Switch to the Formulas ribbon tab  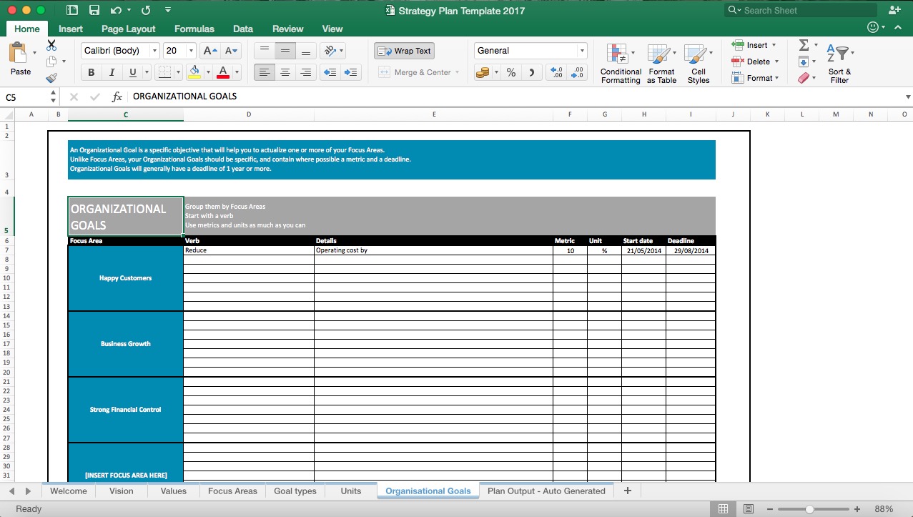point(194,29)
